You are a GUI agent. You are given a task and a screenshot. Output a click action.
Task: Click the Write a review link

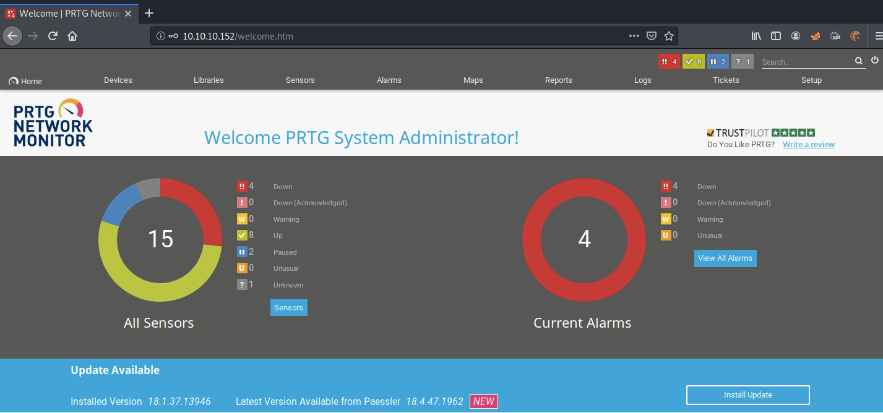[809, 145]
